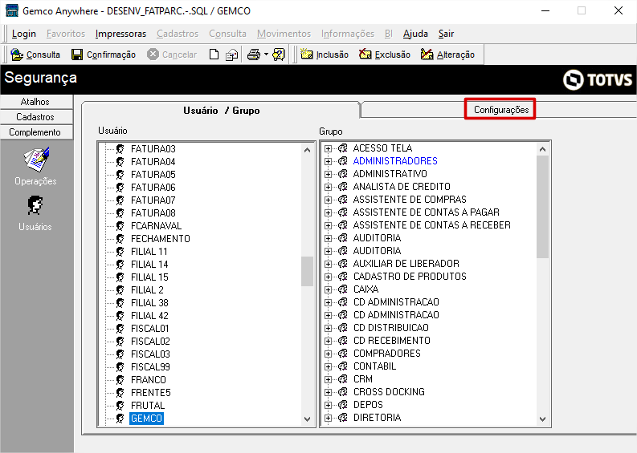
Task: Click the group icon beside DIRETORIA
Action: (x=343, y=417)
